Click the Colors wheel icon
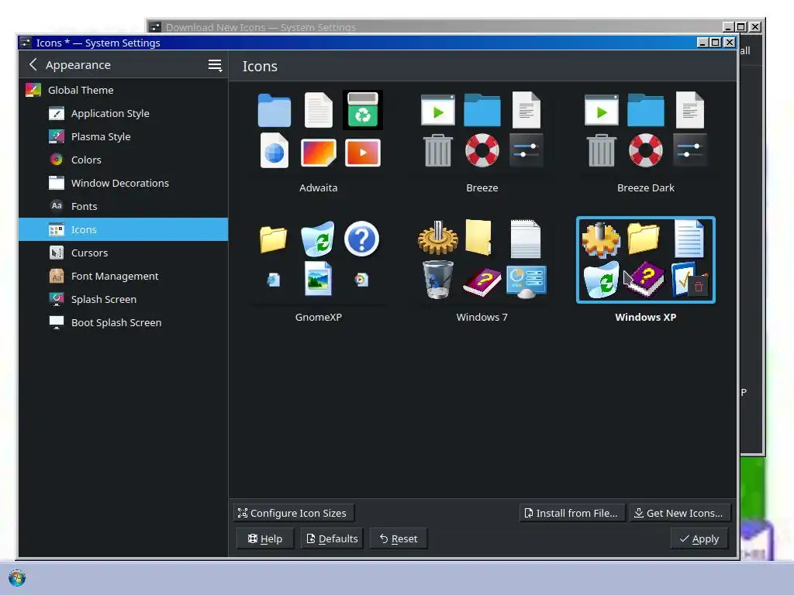The height and width of the screenshot is (595, 794). (56, 160)
